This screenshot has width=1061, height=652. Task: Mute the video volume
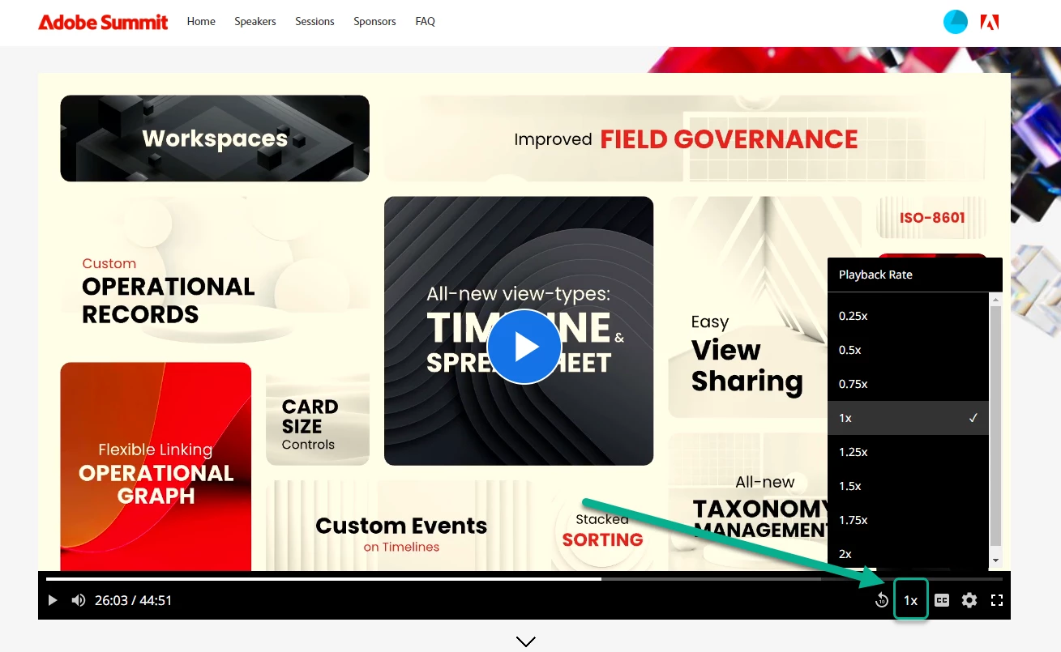click(x=79, y=600)
